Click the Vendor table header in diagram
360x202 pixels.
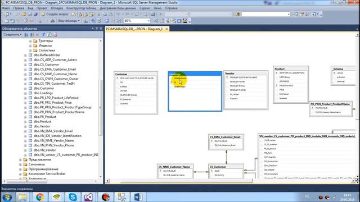point(246,74)
